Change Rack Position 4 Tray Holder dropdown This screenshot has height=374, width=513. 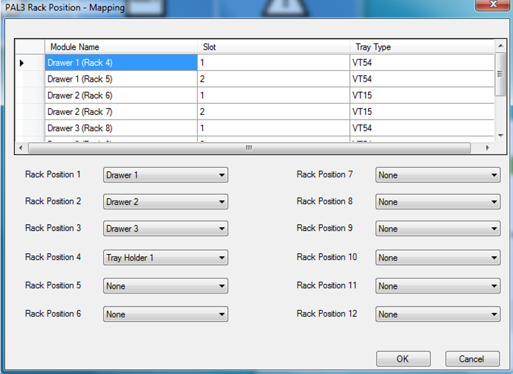tap(165, 258)
